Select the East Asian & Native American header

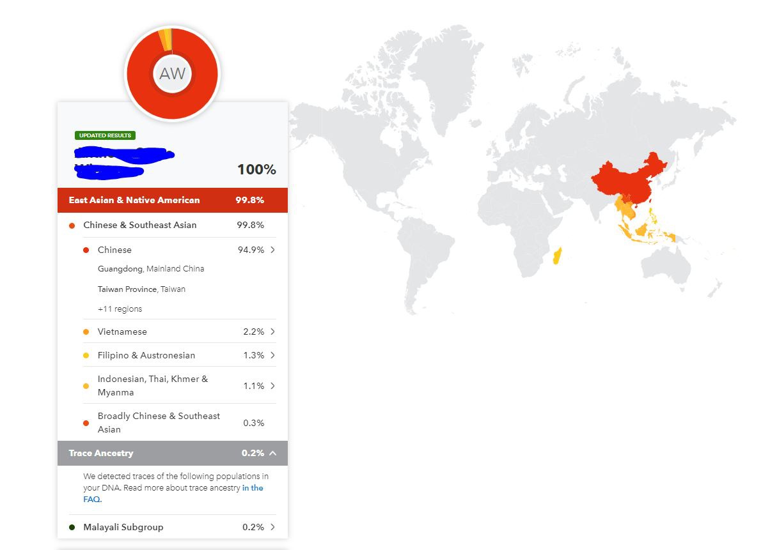tap(173, 200)
